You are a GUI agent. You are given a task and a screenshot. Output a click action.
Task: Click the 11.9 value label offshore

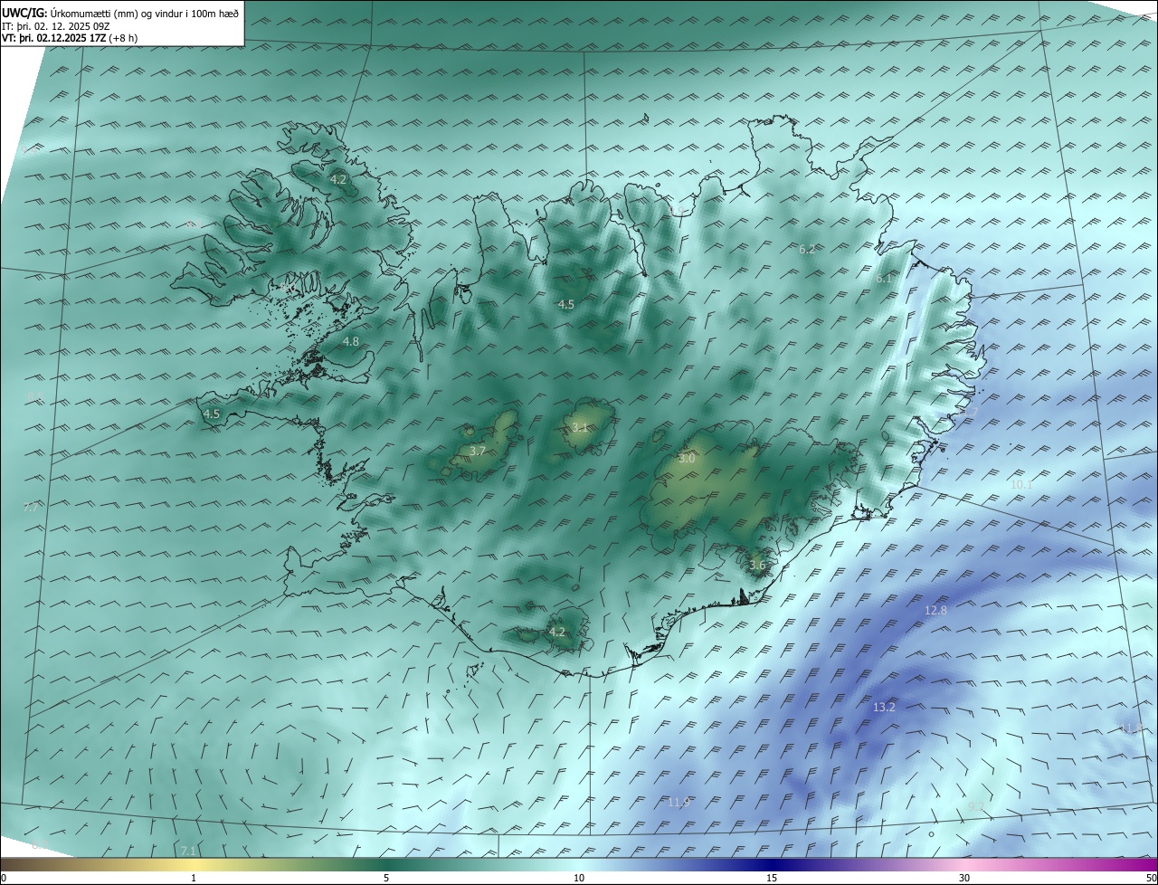[679, 803]
